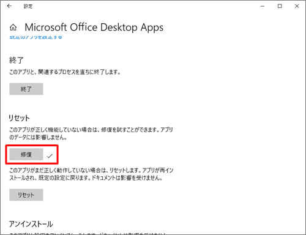Click the リセット section heading
This screenshot has width=306, height=235.
19,118
